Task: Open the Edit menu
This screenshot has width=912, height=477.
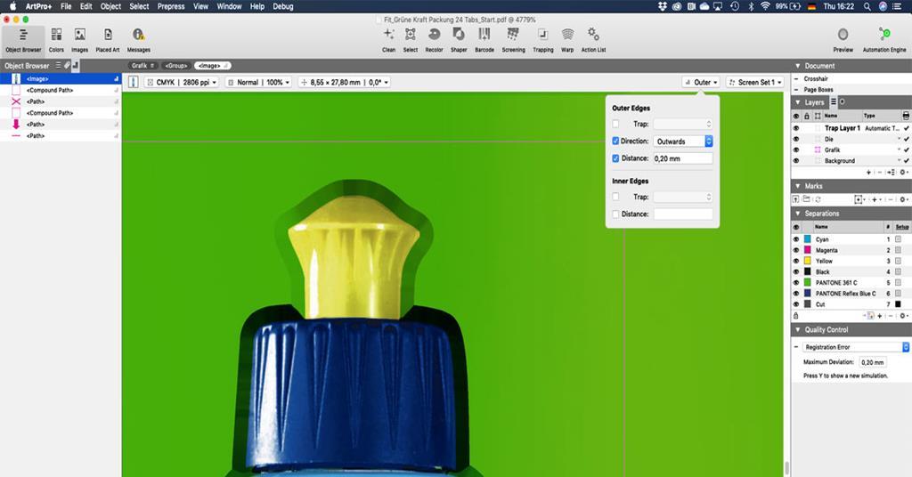Action: pyautogui.click(x=86, y=6)
